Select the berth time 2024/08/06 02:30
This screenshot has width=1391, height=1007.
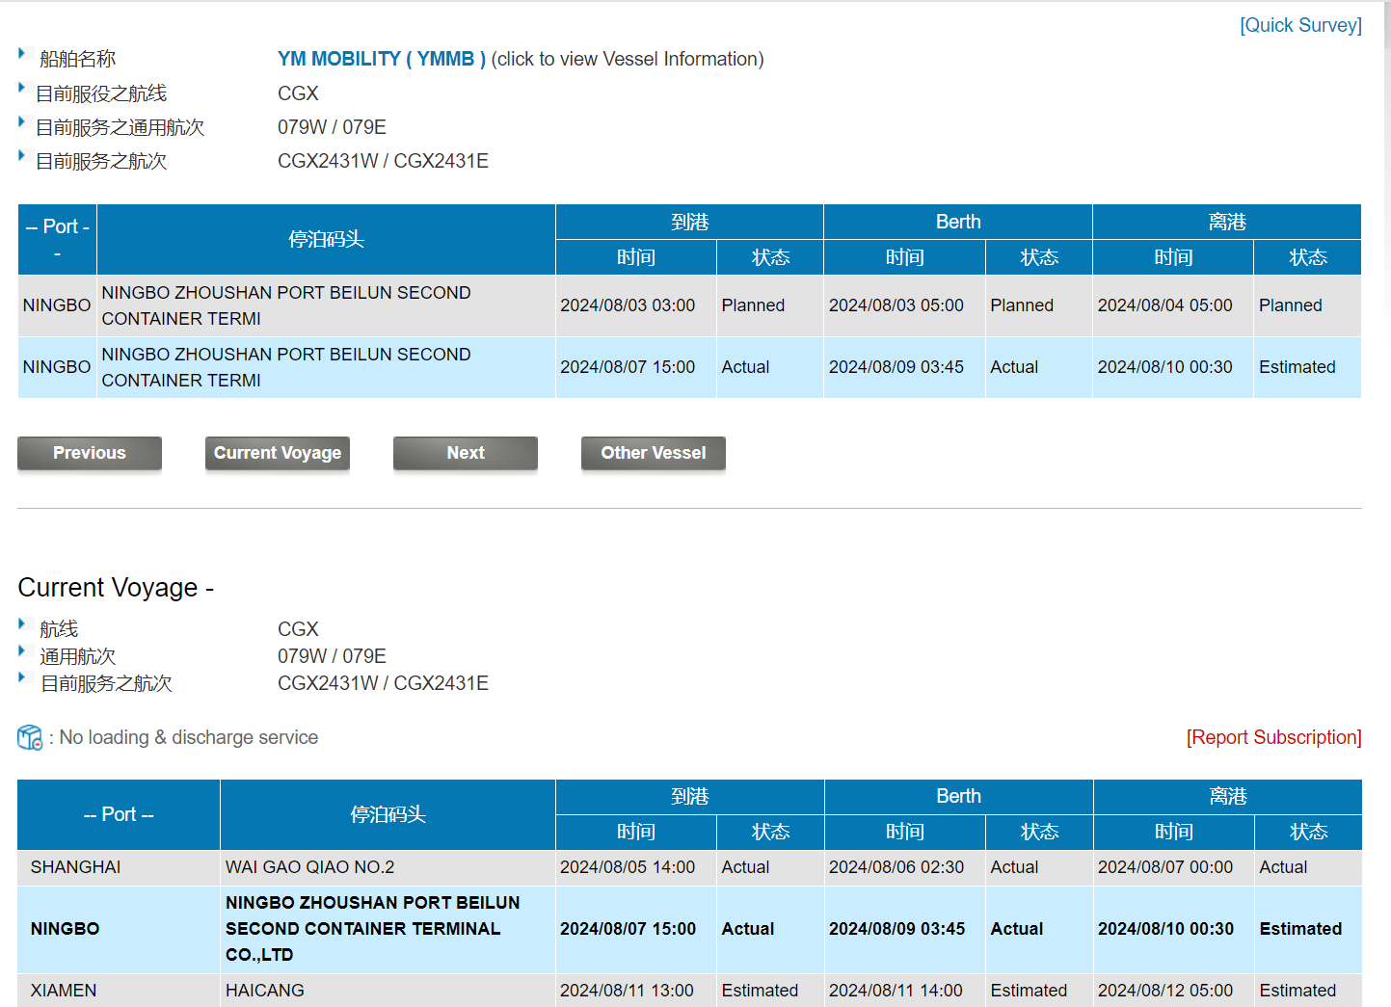coord(896,867)
